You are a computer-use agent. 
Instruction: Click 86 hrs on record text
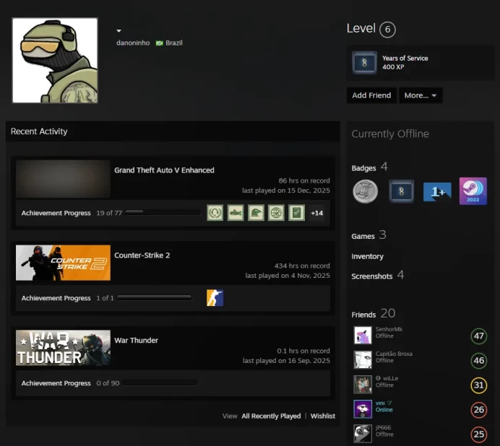pos(304,180)
